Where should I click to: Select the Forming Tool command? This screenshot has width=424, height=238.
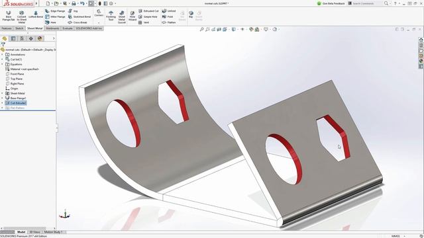tap(111, 16)
